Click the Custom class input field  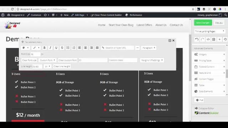123,60
